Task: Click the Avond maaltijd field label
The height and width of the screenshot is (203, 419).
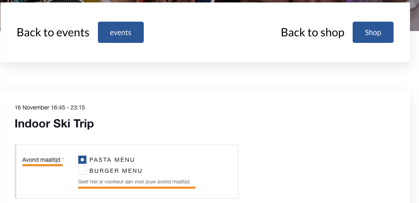Action: 41,160
